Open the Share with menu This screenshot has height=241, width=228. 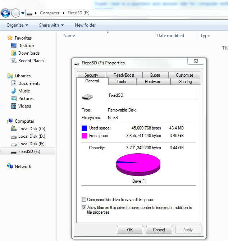(51, 25)
